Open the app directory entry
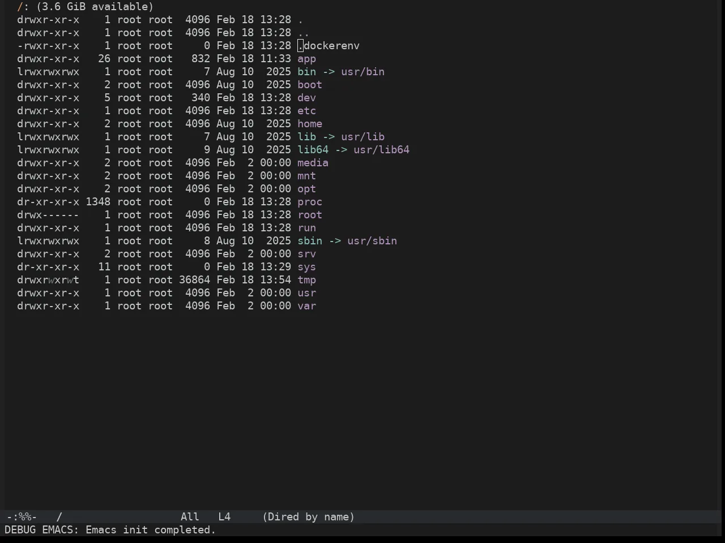This screenshot has height=543, width=725. click(306, 59)
